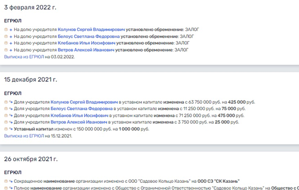The height and width of the screenshot is (190, 299).
Task: Click ЕГРЮЛ heading under 3 февраля 2022
Action: [13, 21]
